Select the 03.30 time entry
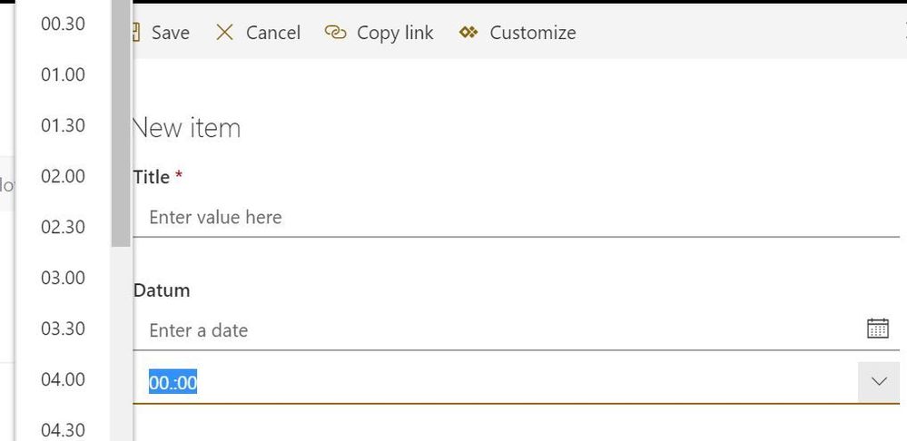Screen dimensions: 907x441 [x=63, y=328]
